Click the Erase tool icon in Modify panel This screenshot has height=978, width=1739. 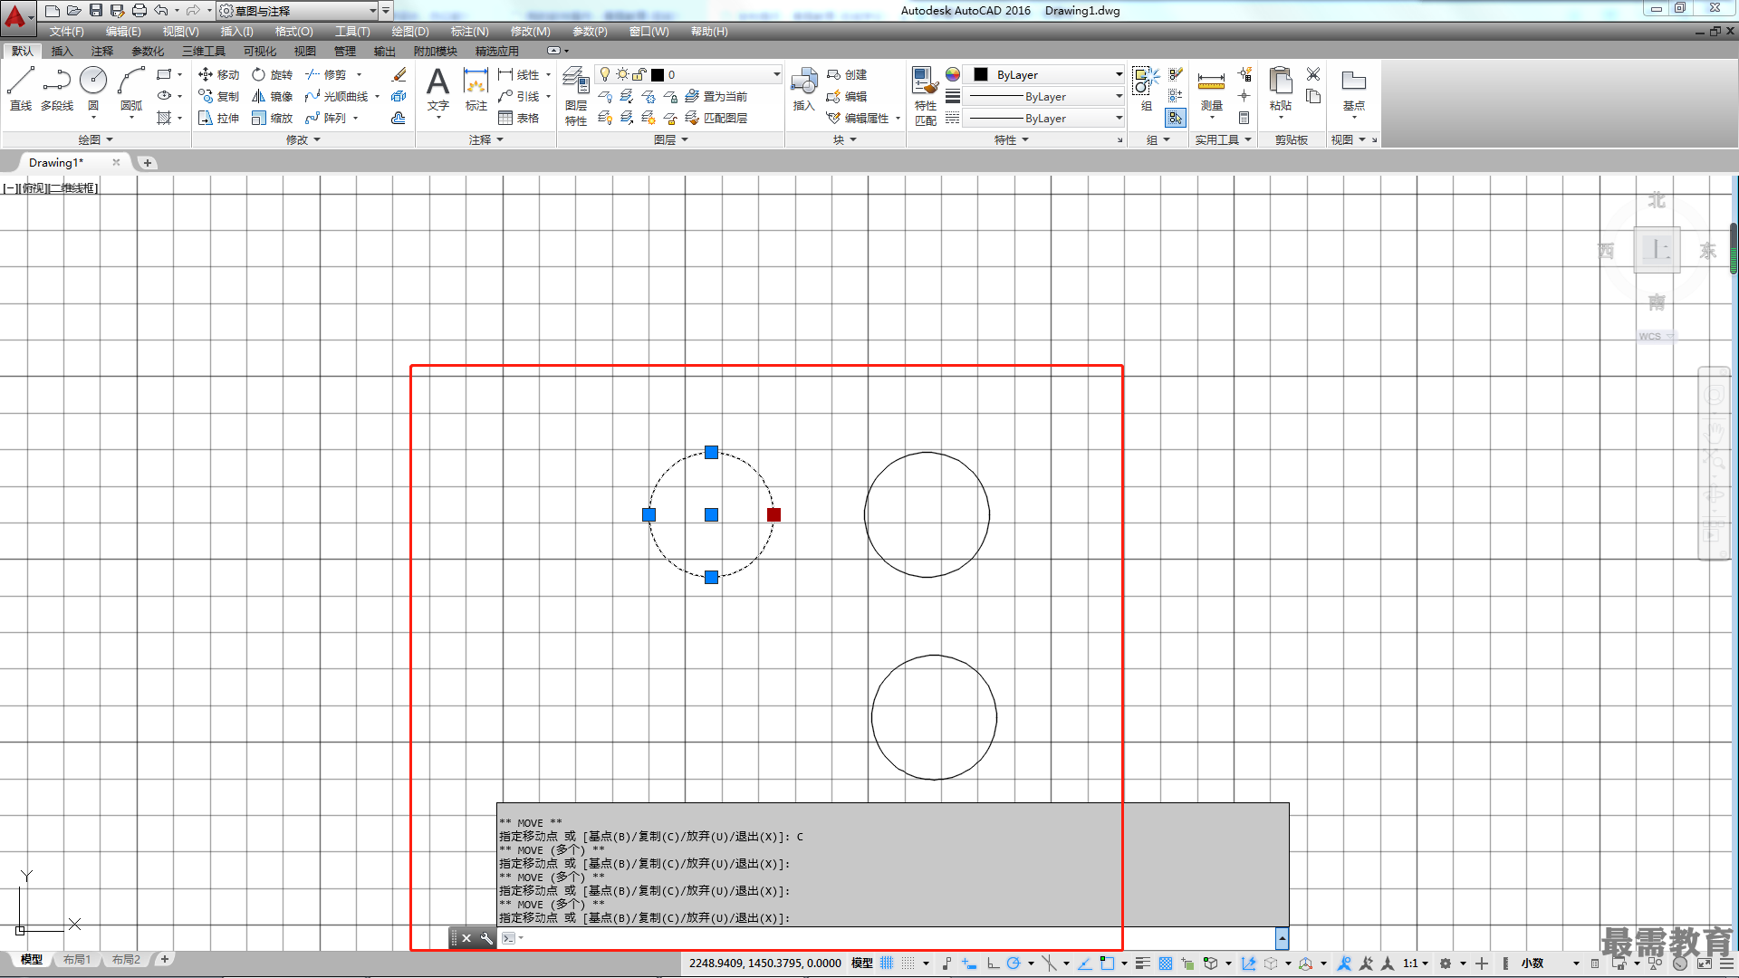click(x=399, y=74)
